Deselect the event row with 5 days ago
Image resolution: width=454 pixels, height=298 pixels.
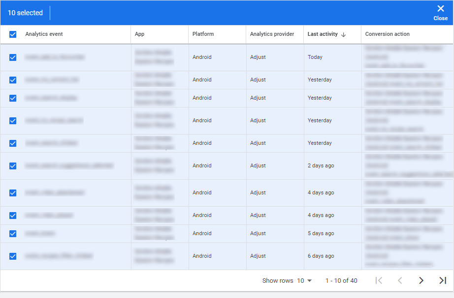[x=12, y=233]
